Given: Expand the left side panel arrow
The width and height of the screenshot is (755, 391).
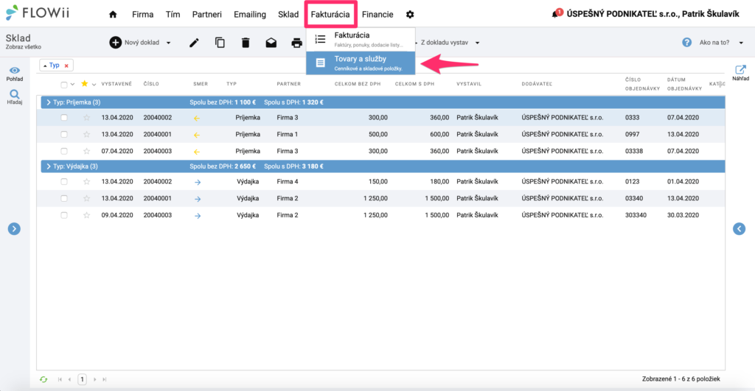Looking at the screenshot, I should click(x=14, y=229).
